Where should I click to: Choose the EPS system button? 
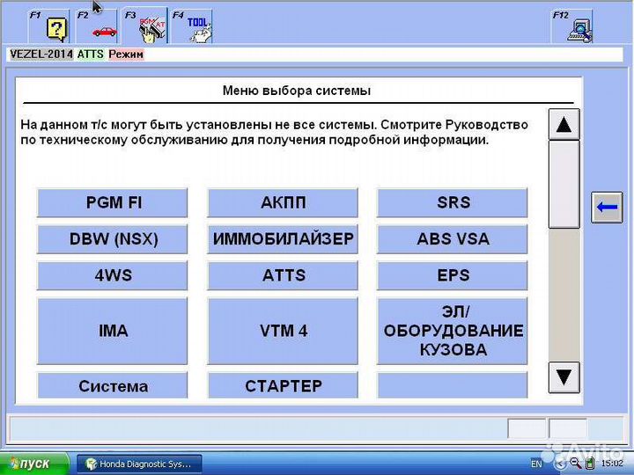[453, 275]
